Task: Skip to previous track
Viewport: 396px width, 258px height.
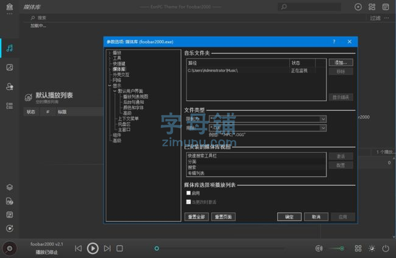Action: (79, 248)
